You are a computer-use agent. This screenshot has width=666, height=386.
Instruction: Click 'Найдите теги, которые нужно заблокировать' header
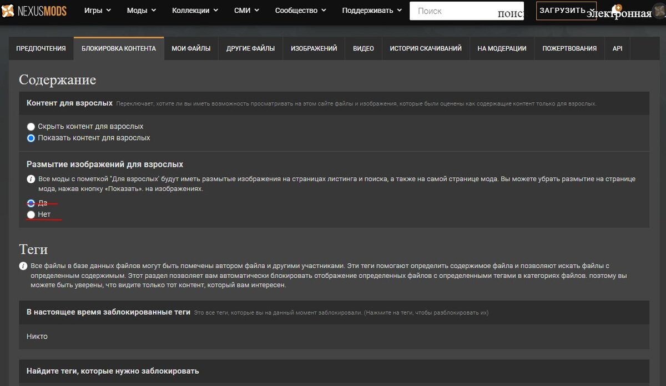pyautogui.click(x=113, y=371)
